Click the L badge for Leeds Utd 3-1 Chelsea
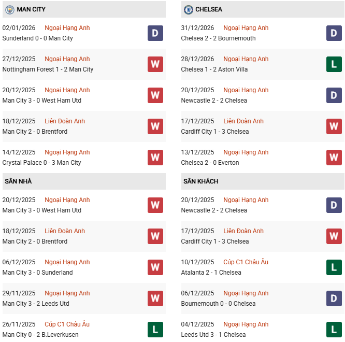This screenshot has height=342, width=345. coord(334,330)
